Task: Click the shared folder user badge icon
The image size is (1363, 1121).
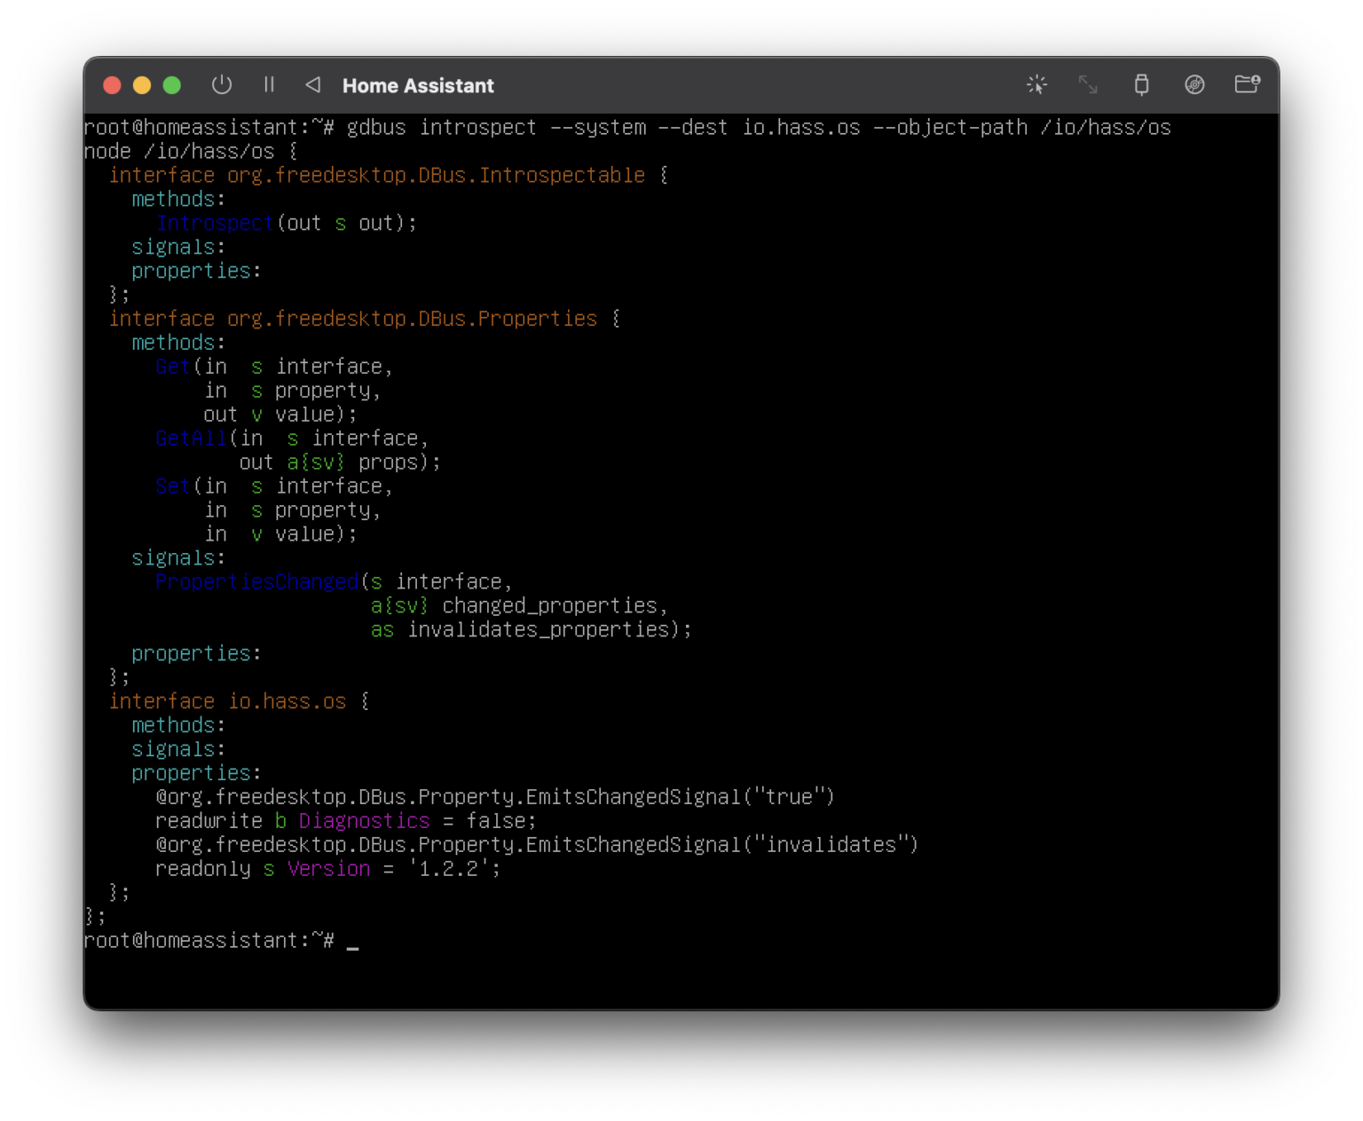Action: click(1254, 80)
